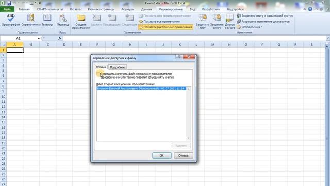Switch to СМАРТ- комплекты tab

[x=50, y=9]
